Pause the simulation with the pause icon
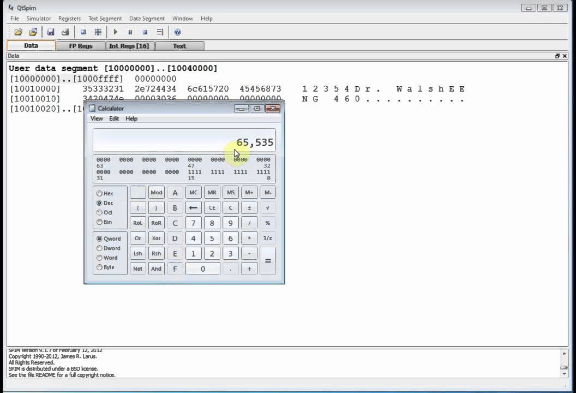The width and height of the screenshot is (576, 393). pyautogui.click(x=130, y=32)
